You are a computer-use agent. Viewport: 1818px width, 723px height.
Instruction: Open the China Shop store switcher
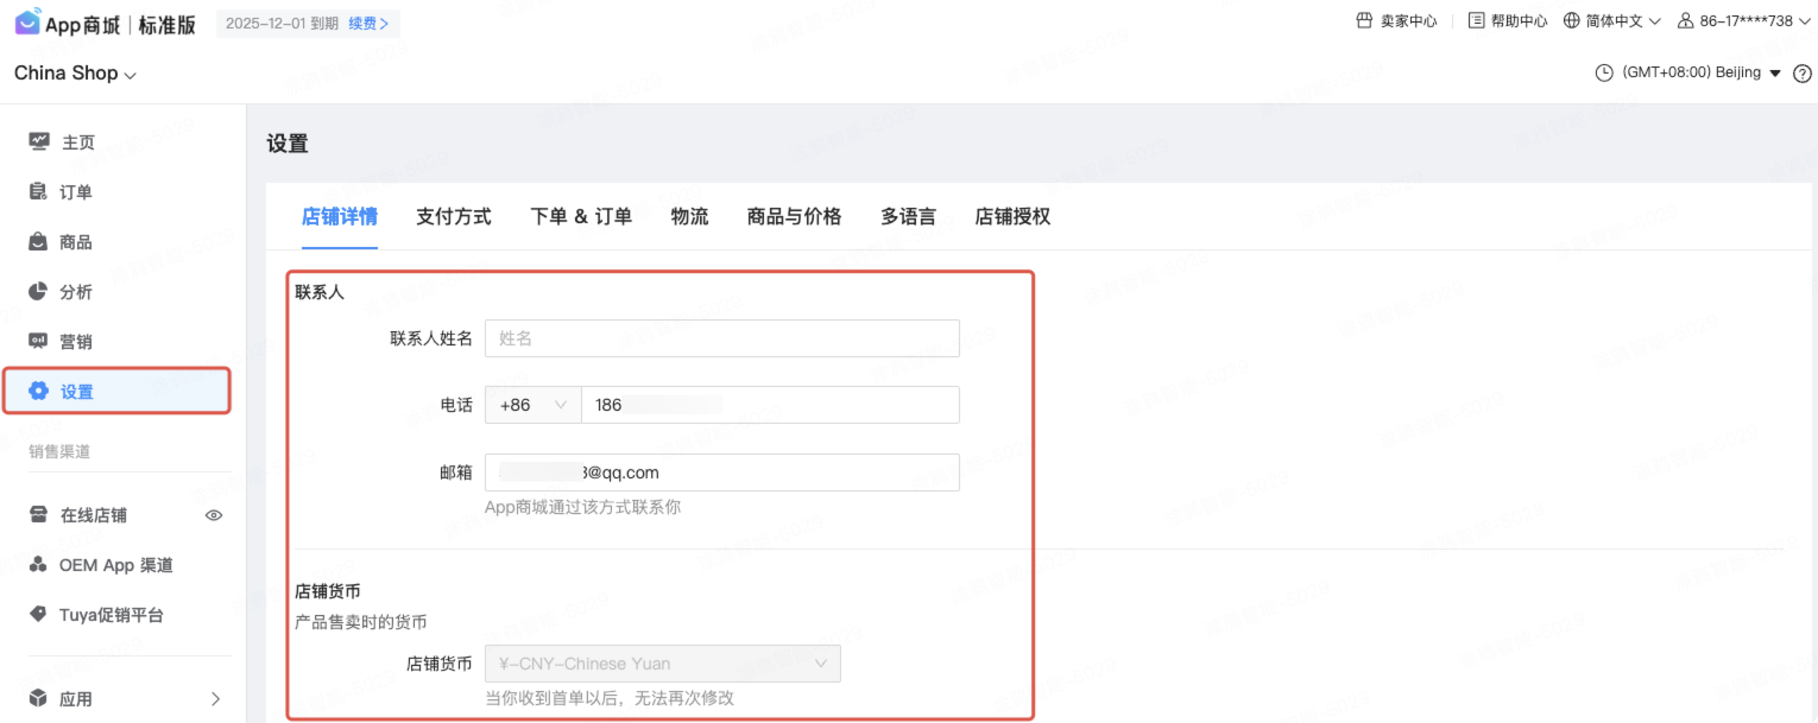pyautogui.click(x=75, y=74)
